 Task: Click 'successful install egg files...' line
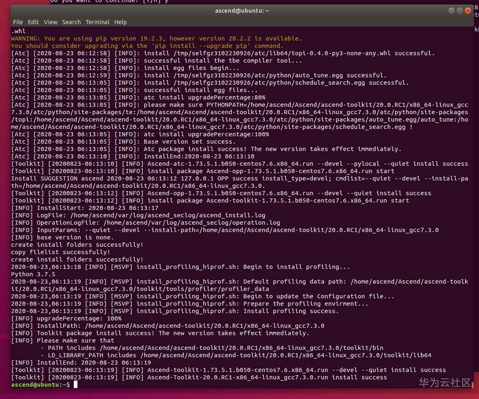click(x=134, y=90)
